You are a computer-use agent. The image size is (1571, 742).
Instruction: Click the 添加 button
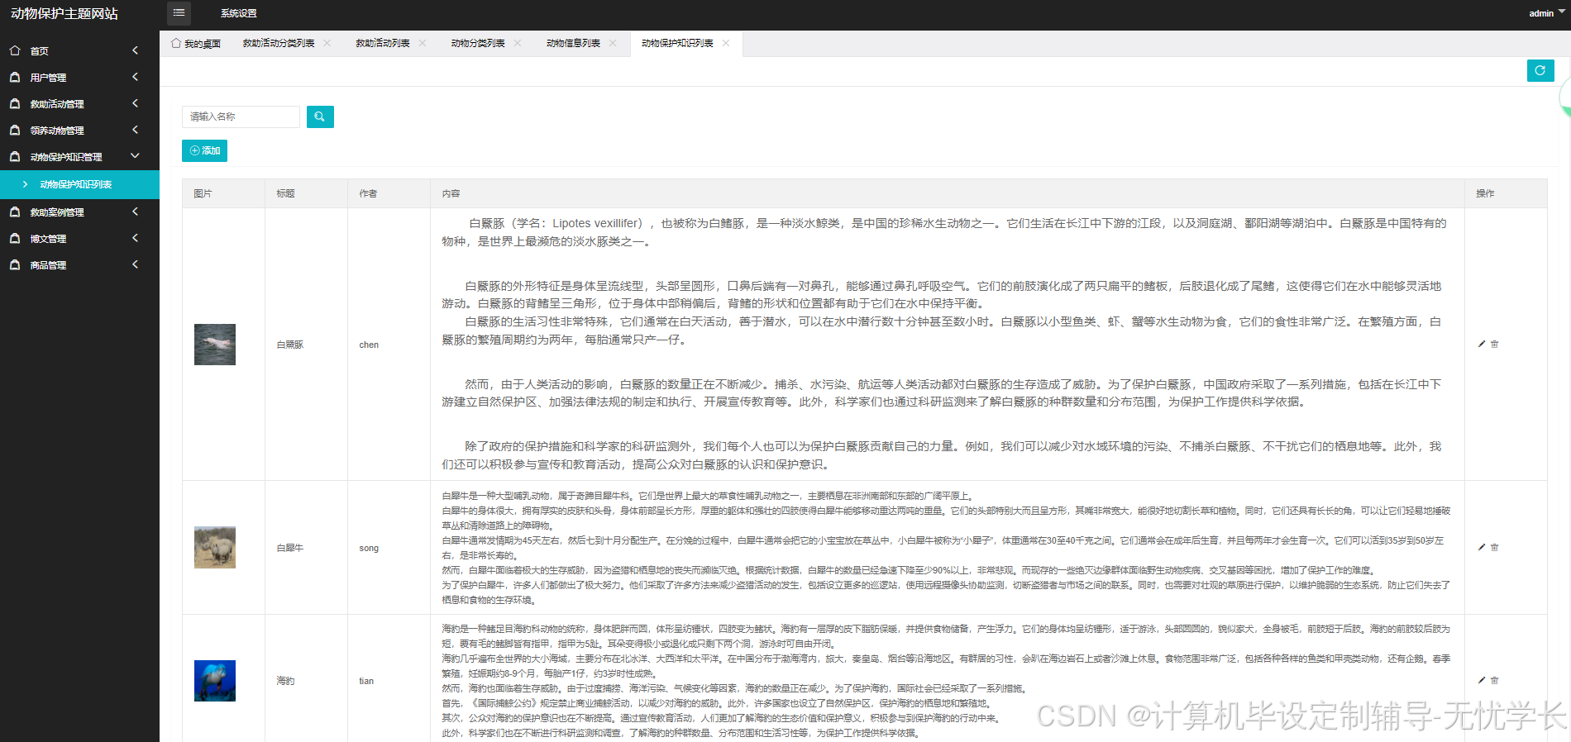click(204, 150)
